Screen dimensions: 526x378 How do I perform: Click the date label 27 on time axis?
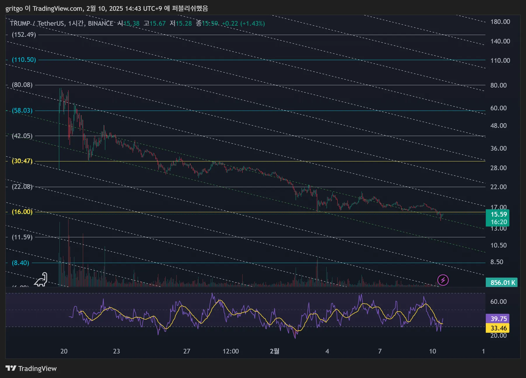pyautogui.click(x=187, y=351)
